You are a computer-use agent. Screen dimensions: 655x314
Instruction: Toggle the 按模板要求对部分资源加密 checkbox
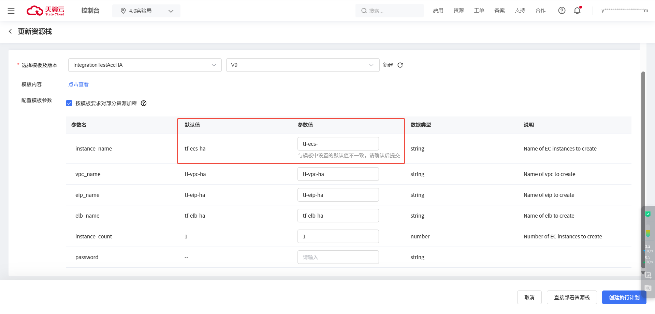tap(69, 103)
